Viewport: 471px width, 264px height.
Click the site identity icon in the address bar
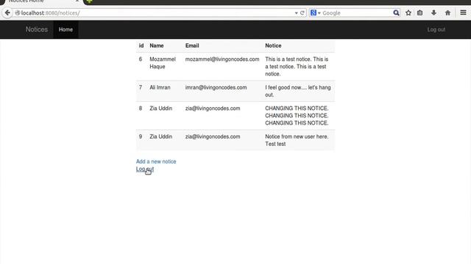[x=18, y=13]
